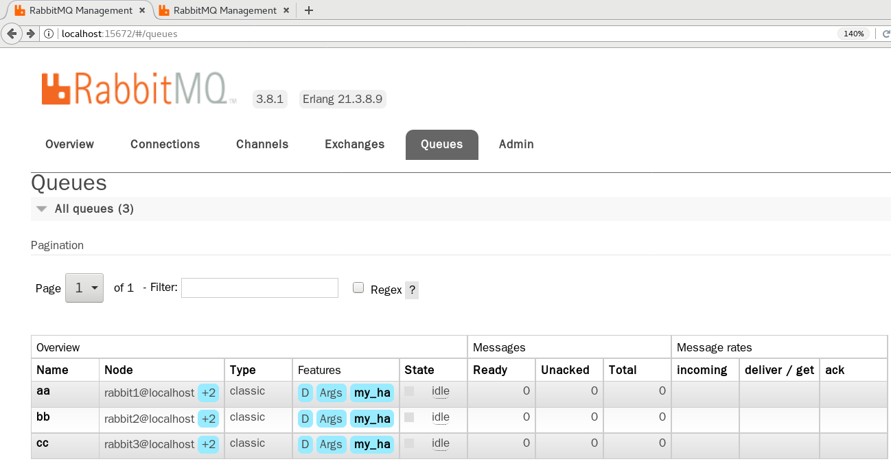Click the my_ha policy badge on queue cc
Image resolution: width=891 pixels, height=466 pixels.
click(372, 444)
